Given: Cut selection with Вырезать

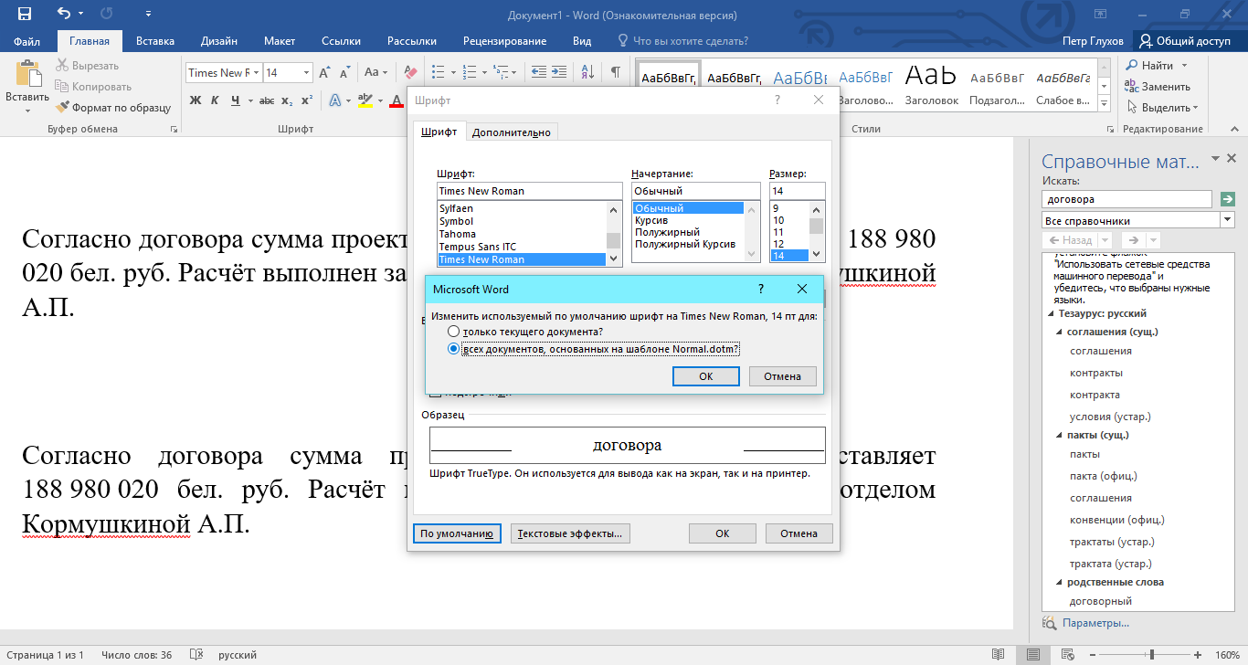Looking at the screenshot, I should 87,65.
